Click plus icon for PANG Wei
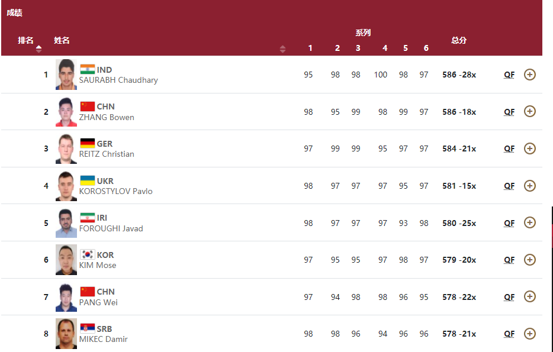 tap(530, 296)
